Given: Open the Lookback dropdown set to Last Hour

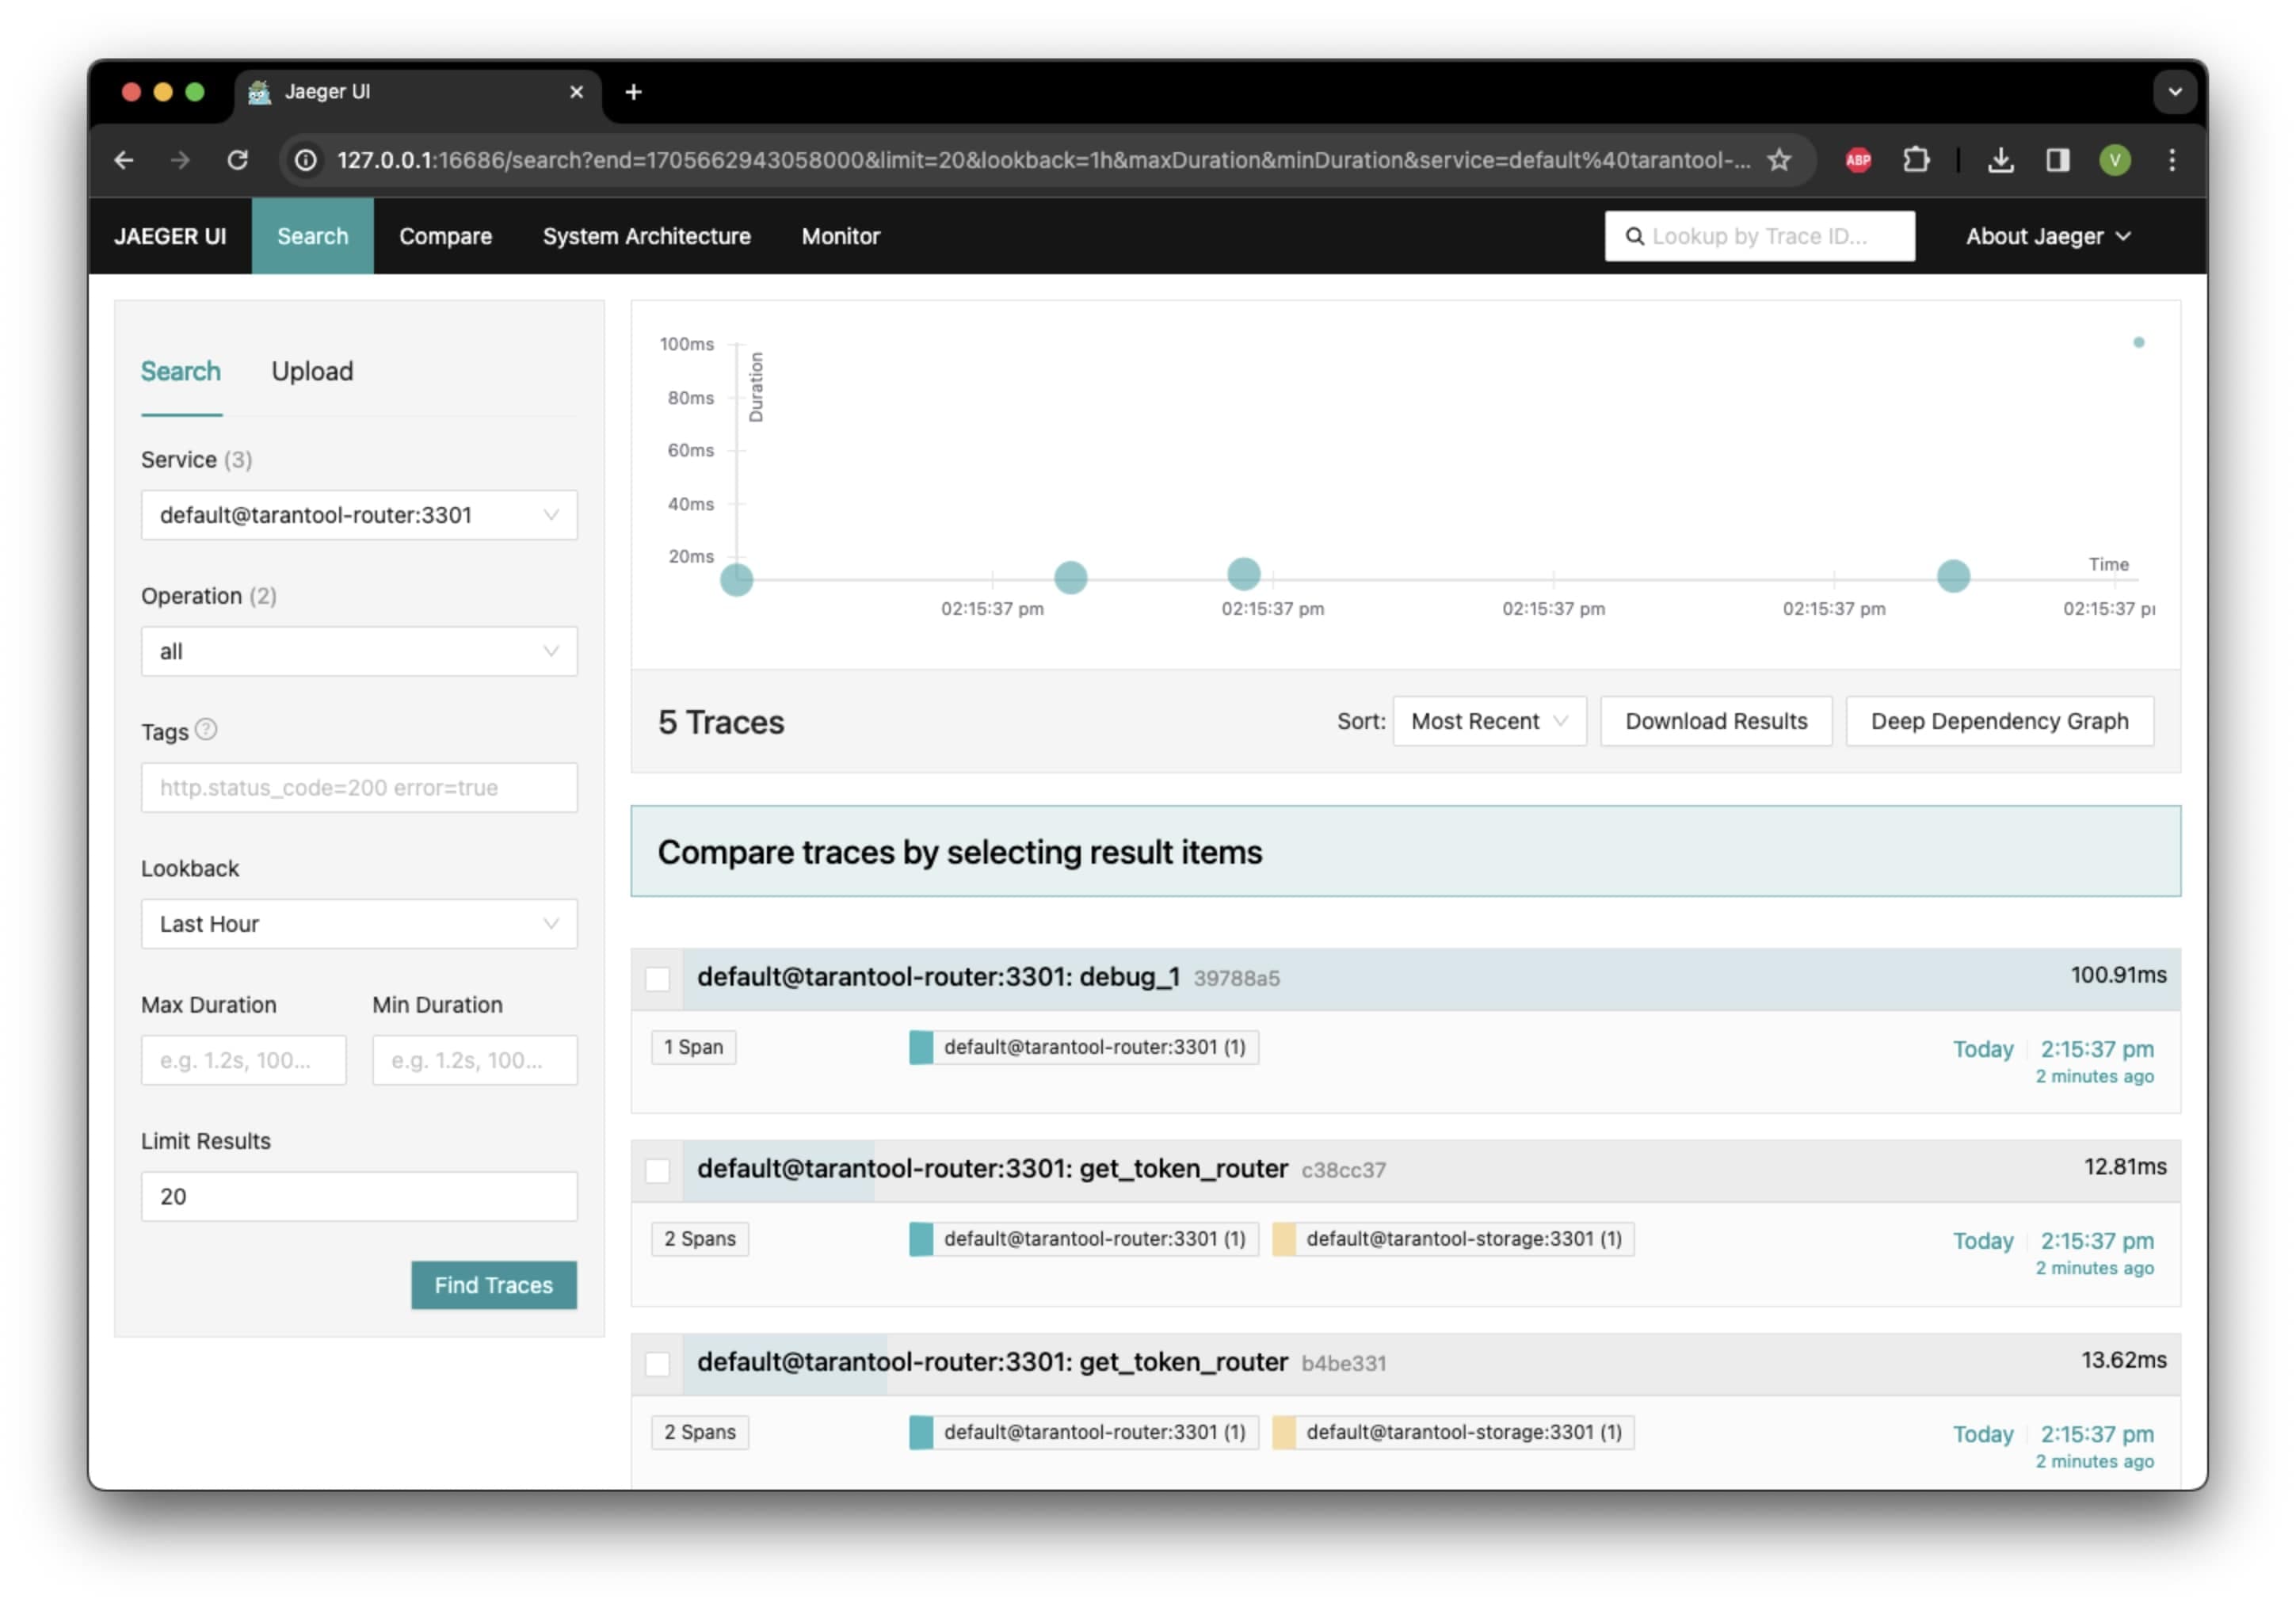Looking at the screenshot, I should pyautogui.click(x=359, y=924).
